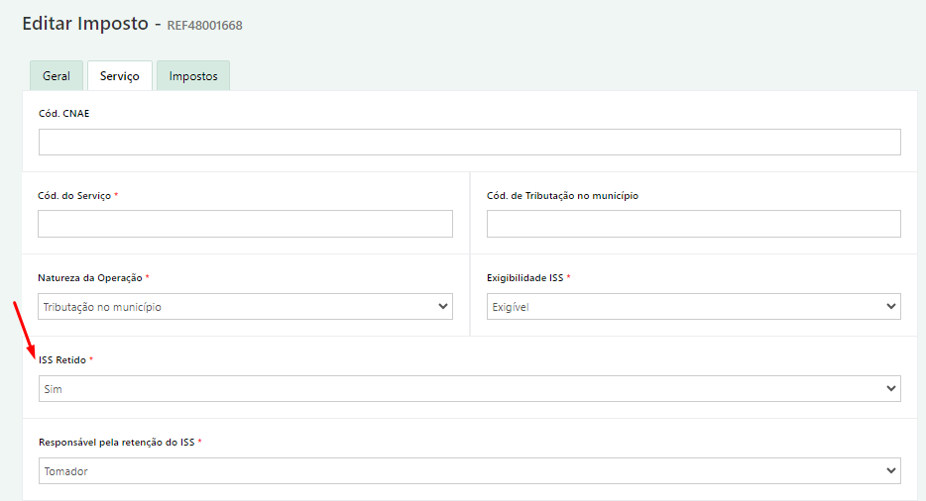Click the chevron arrow beside Exigível
Viewport: 926px width, 501px height.
coord(891,306)
